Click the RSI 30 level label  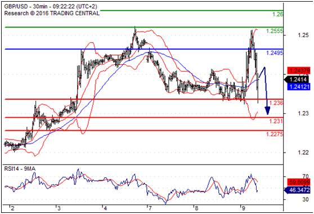306,199
